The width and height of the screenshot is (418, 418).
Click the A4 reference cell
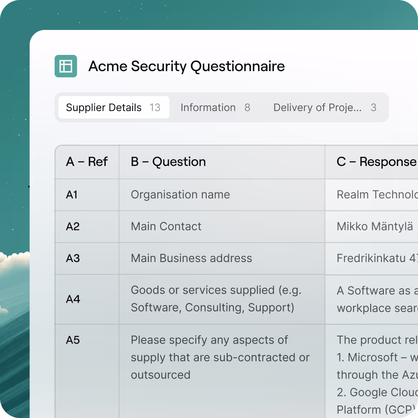click(x=73, y=299)
